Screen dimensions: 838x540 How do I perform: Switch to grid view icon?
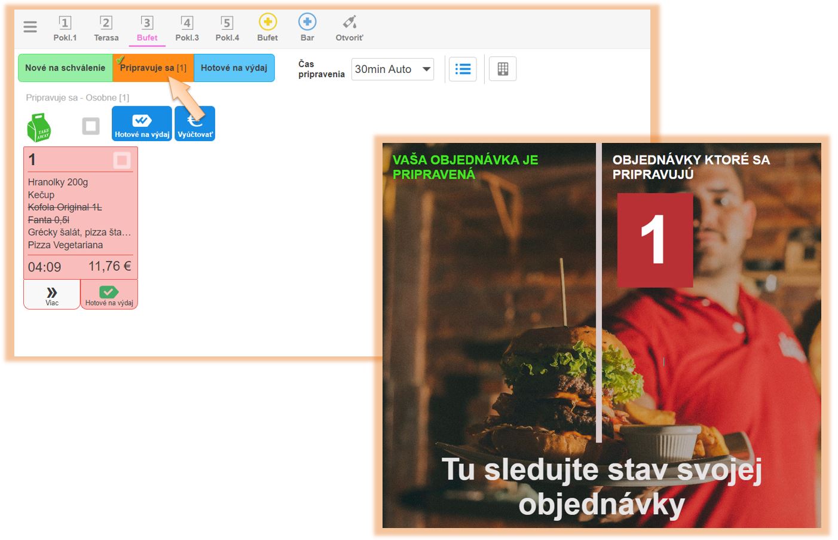pos(503,69)
